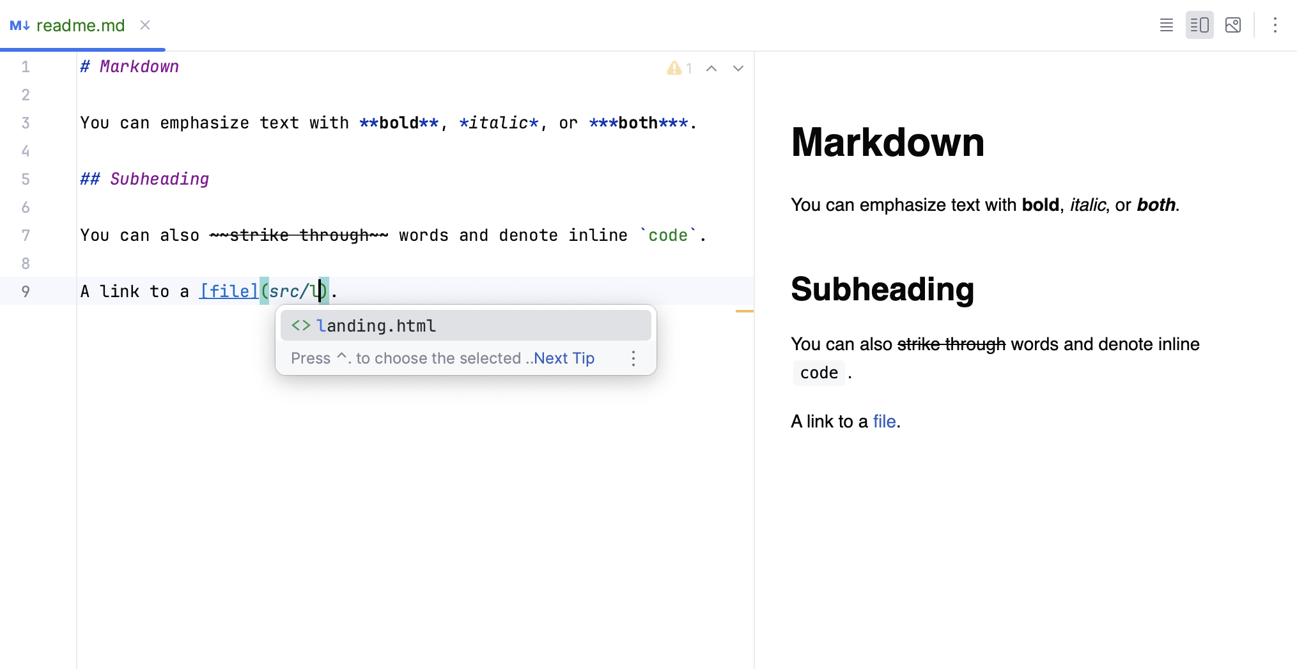Click the orange marker on the error stripe
This screenshot has width=1297, height=669.
pos(743,311)
